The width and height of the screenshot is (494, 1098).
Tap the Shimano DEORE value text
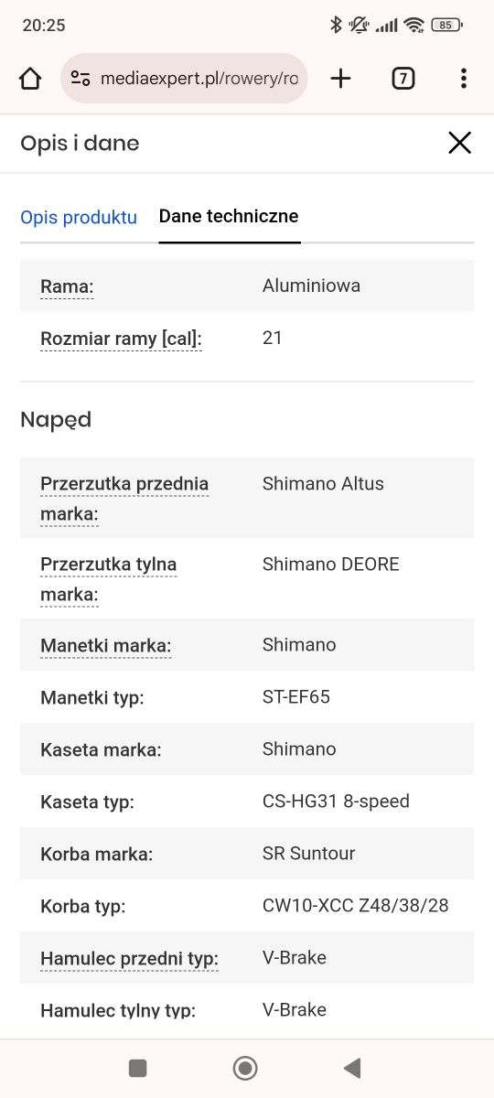tap(331, 565)
